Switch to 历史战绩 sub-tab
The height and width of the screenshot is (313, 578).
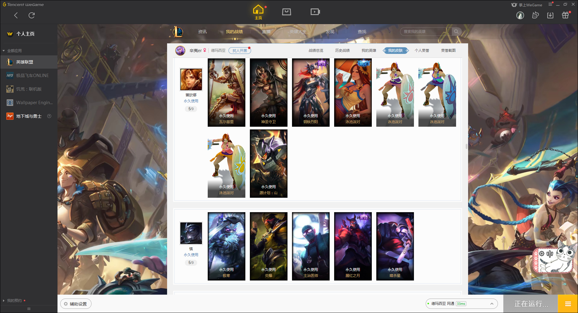point(342,51)
